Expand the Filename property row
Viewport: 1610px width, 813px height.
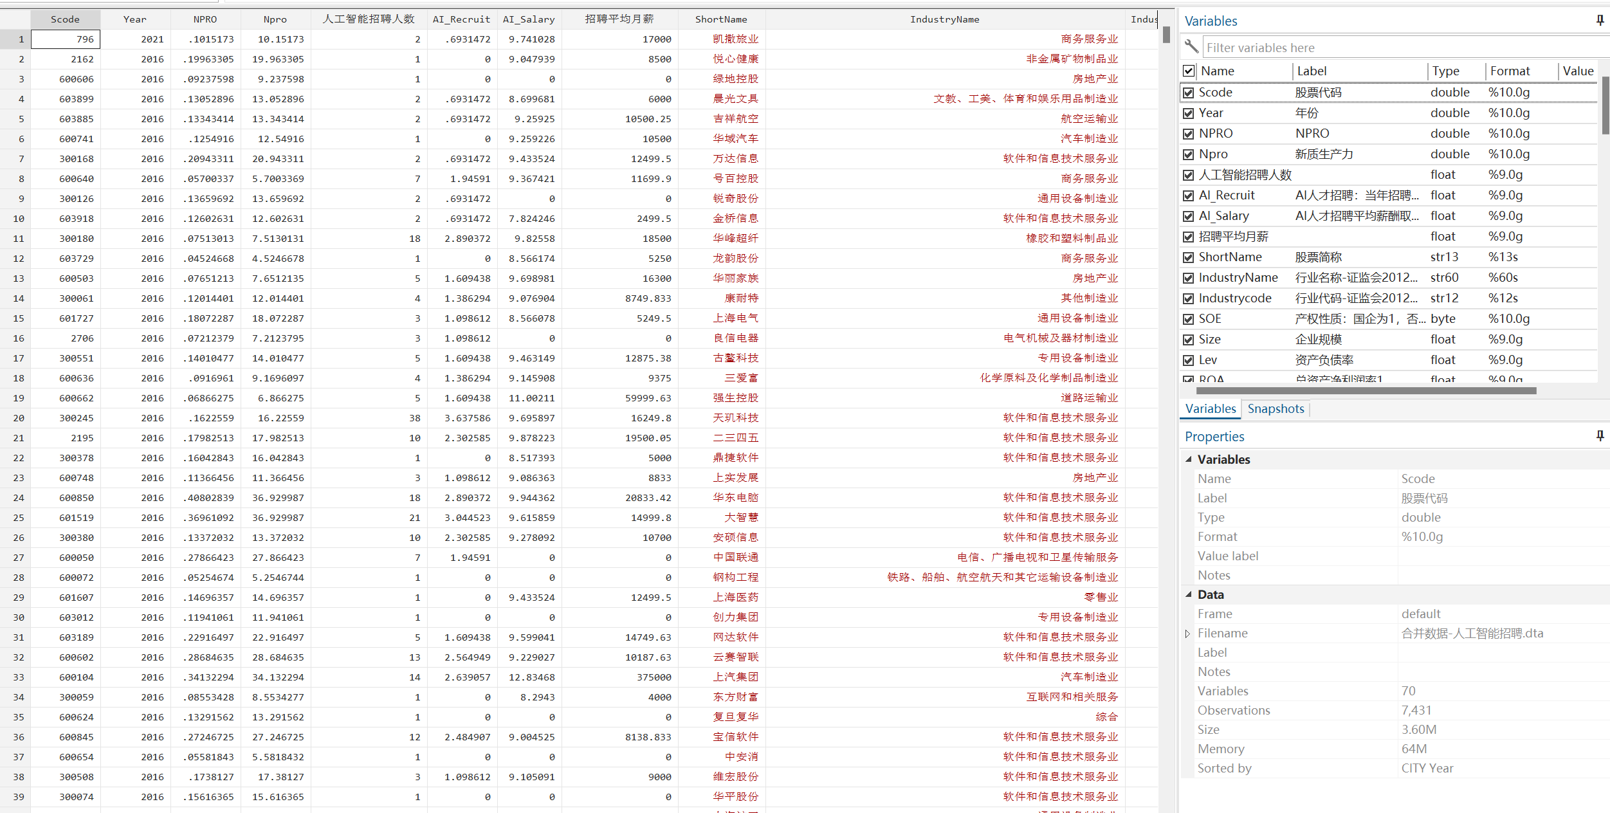(x=1187, y=634)
